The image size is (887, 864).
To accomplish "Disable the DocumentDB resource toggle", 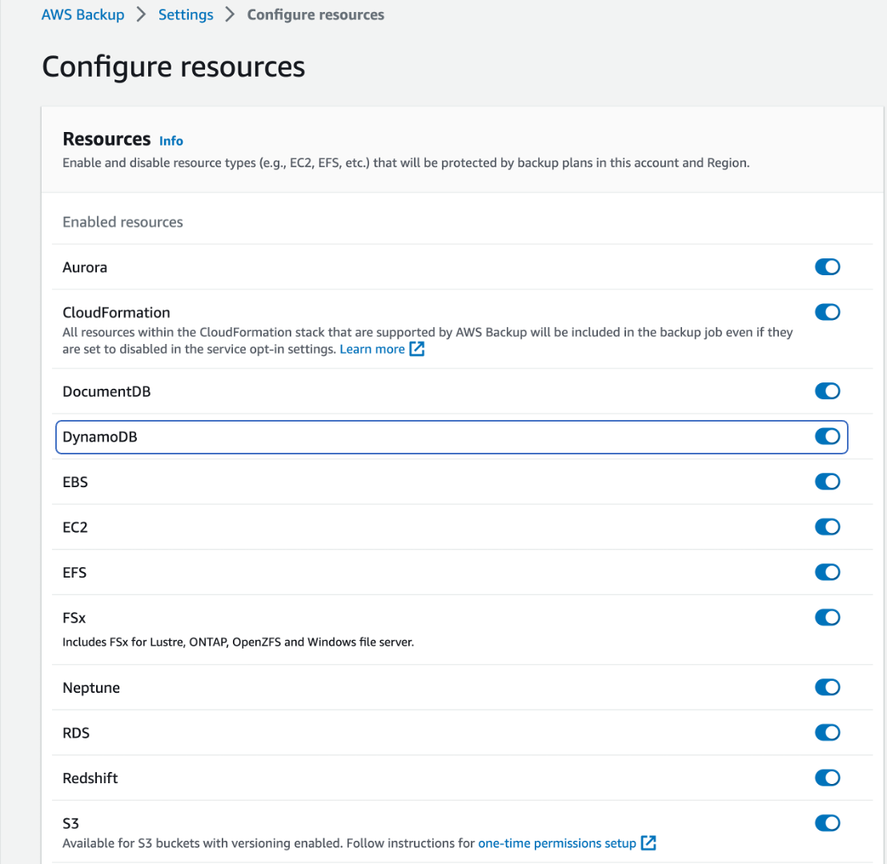I will [827, 391].
